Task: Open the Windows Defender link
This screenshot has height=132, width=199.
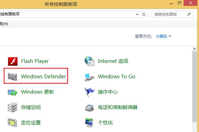Action: (43, 76)
